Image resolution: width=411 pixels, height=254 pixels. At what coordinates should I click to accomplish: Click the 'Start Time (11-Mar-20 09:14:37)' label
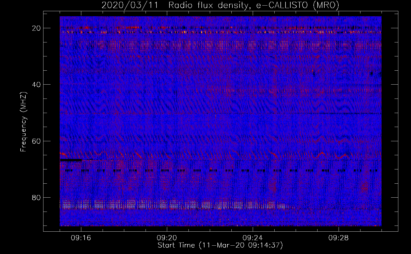click(x=220, y=245)
